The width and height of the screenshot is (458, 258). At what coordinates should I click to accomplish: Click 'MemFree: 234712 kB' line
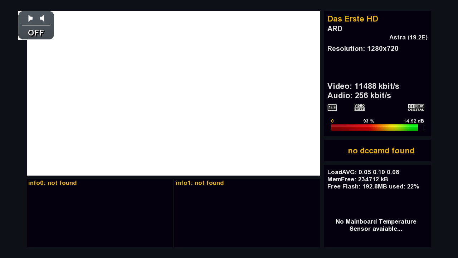tap(358, 180)
